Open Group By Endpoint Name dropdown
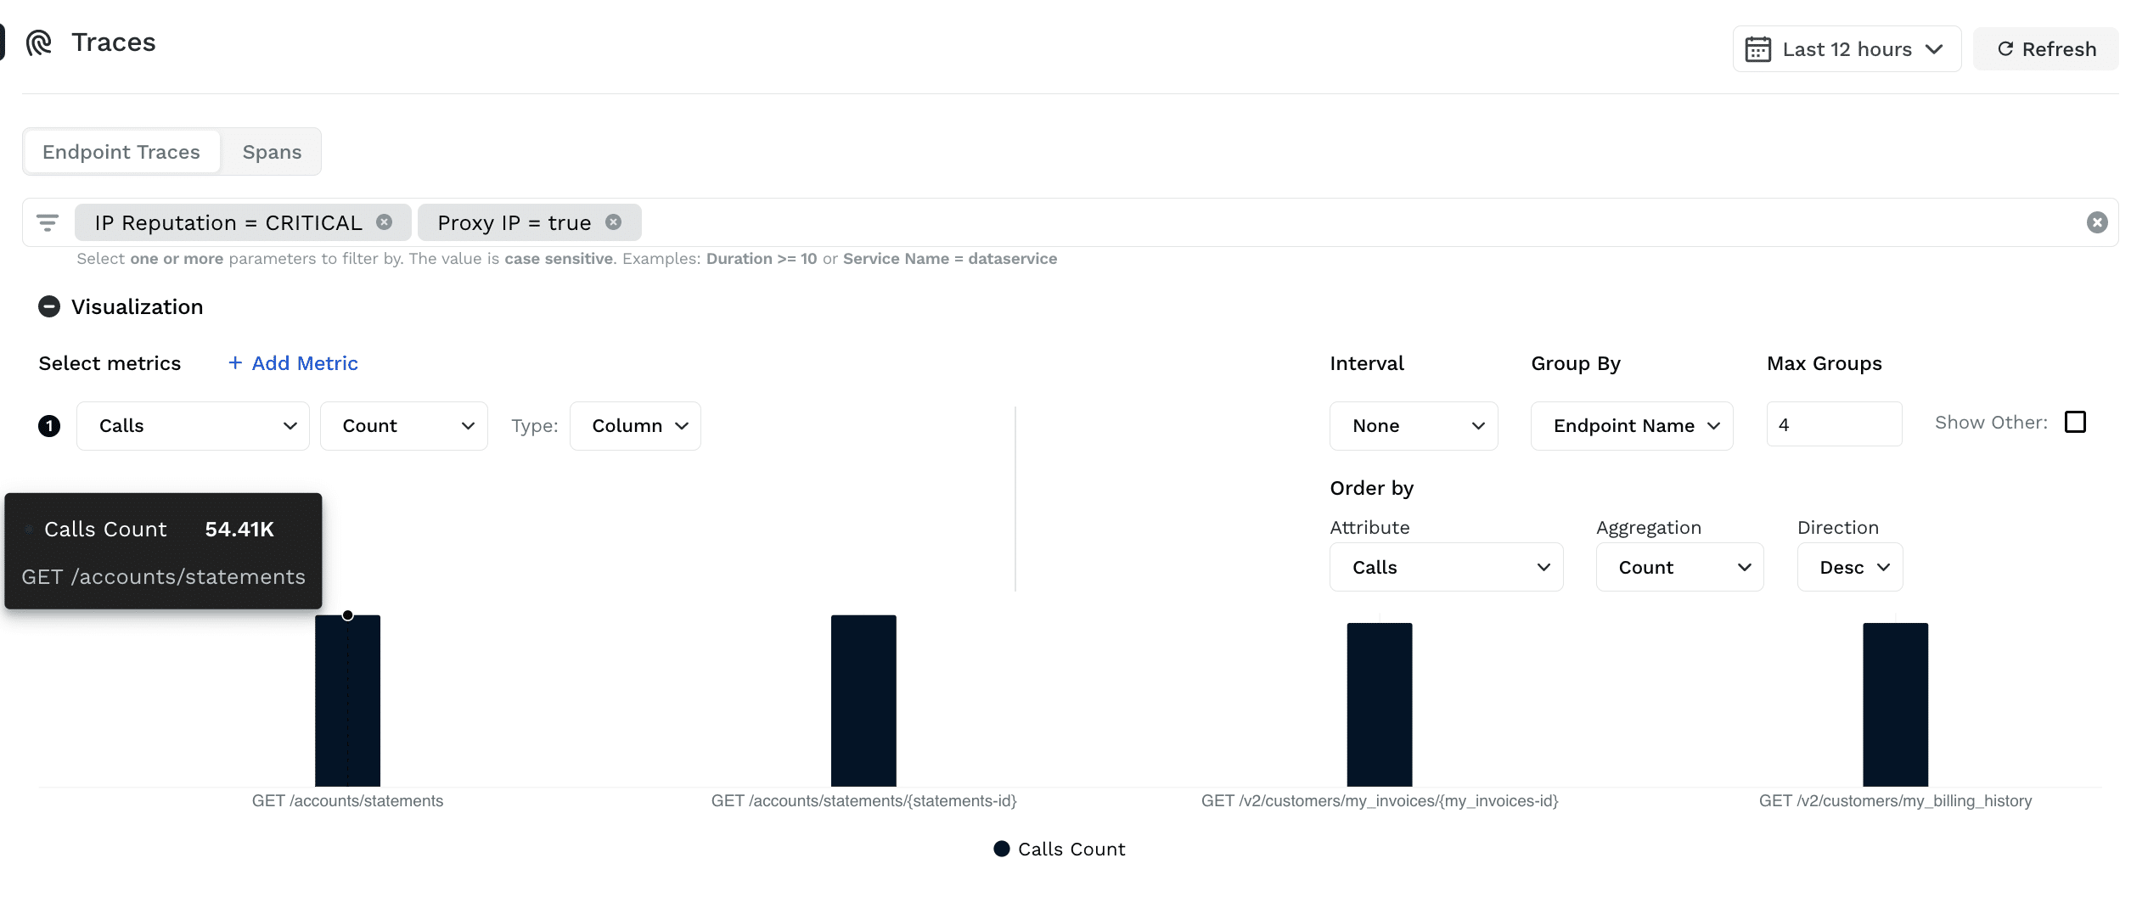Image resolution: width=2148 pixels, height=903 pixels. tap(1631, 426)
